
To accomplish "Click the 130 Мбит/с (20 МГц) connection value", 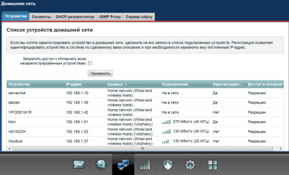I will 191,141.
